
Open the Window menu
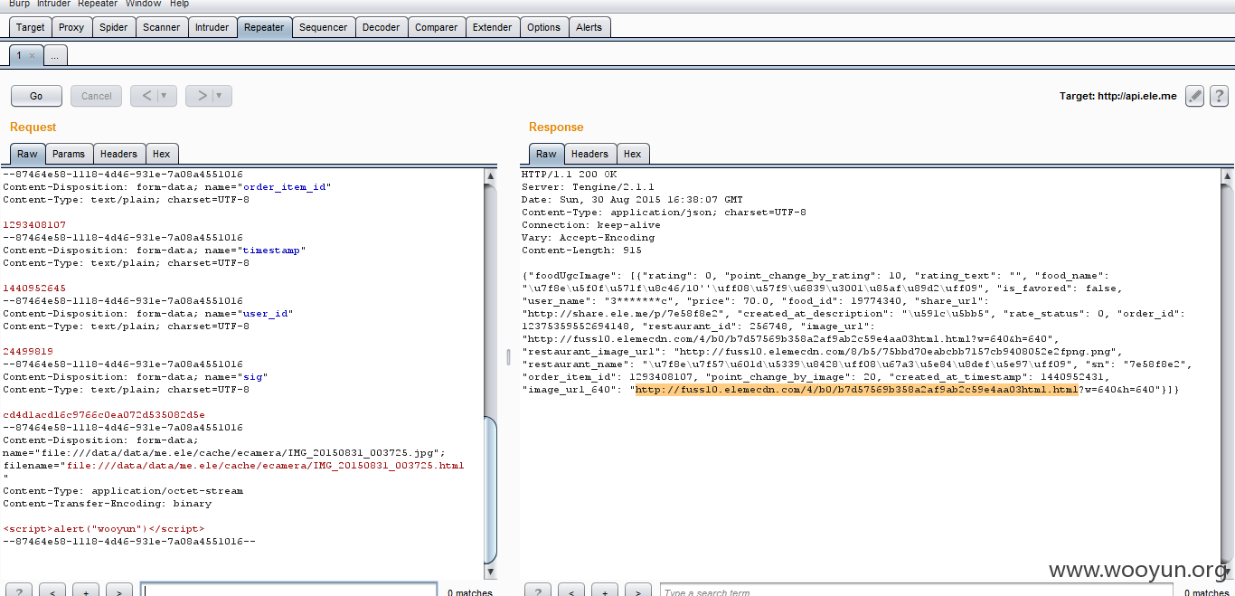pyautogui.click(x=144, y=4)
